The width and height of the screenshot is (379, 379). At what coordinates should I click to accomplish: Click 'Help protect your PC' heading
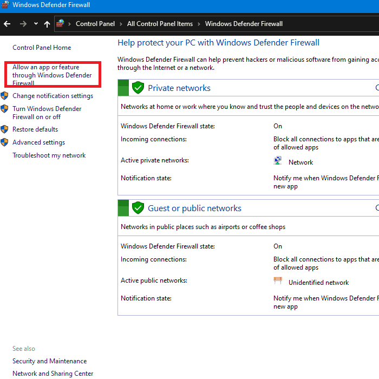click(x=218, y=43)
